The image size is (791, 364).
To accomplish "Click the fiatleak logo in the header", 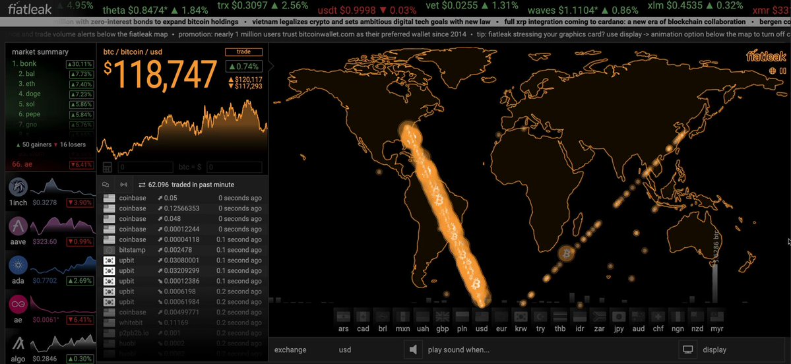I will click(x=30, y=9).
